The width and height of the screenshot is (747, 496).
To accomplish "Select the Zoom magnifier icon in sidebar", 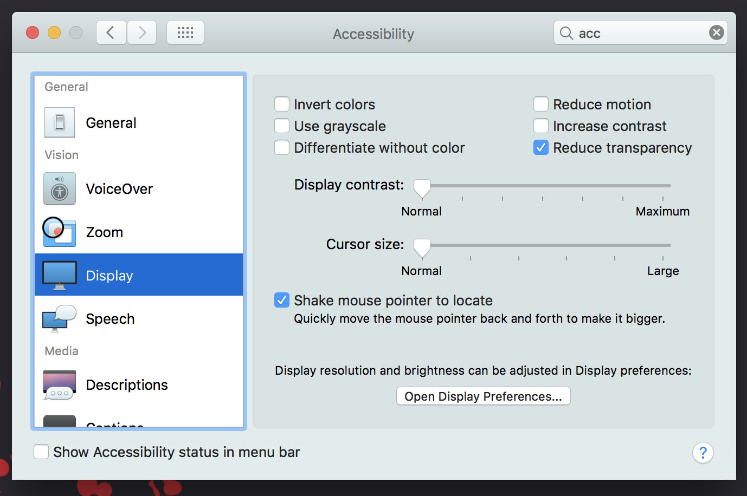I will click(59, 232).
